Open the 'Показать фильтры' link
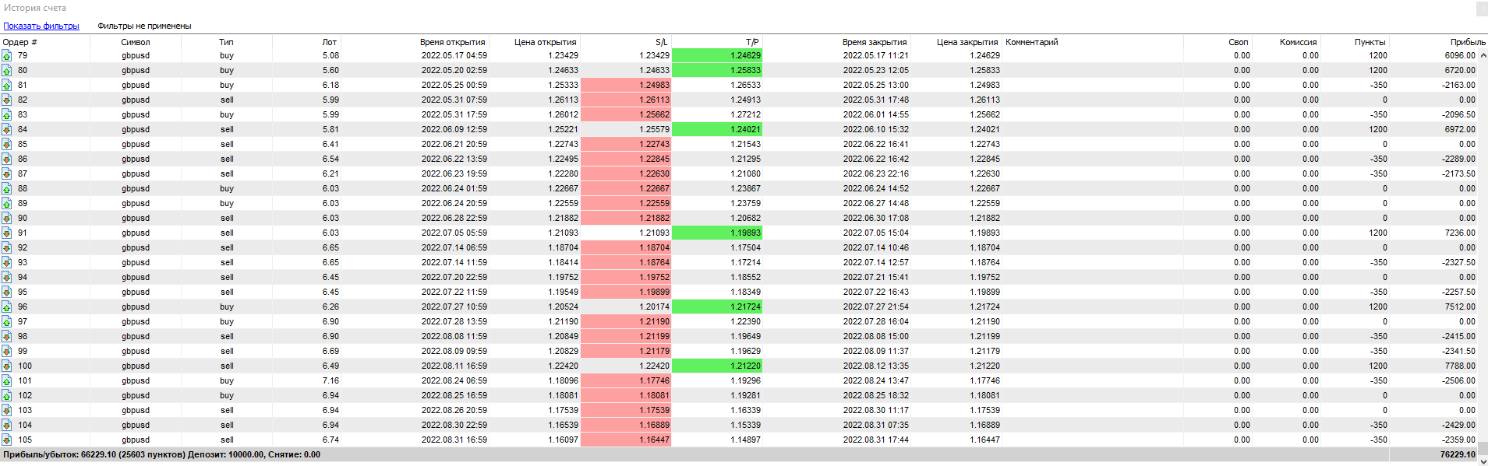This screenshot has width=1488, height=466. click(41, 26)
